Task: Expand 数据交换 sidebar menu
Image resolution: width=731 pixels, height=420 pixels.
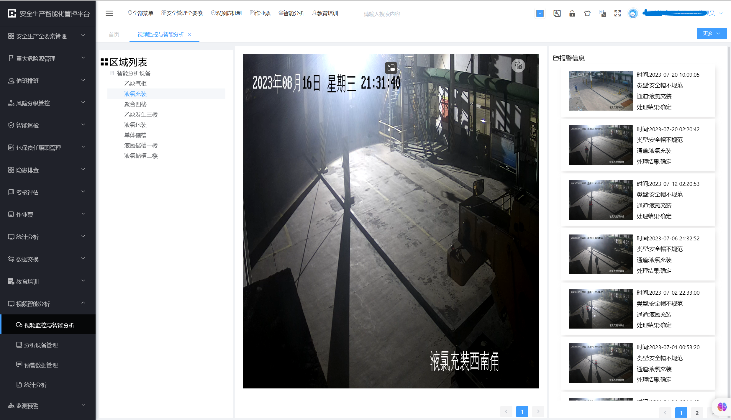Action: tap(48, 259)
